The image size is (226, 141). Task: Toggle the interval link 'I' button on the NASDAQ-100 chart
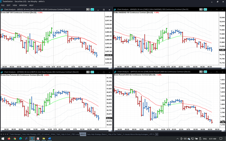[205, 10]
